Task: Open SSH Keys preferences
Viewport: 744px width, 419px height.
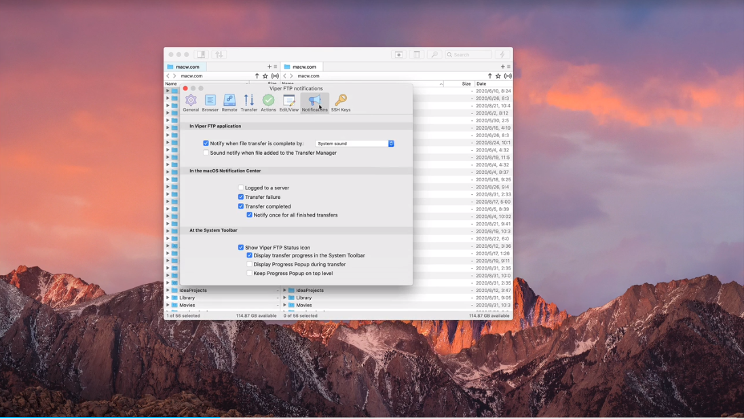Action: click(341, 102)
